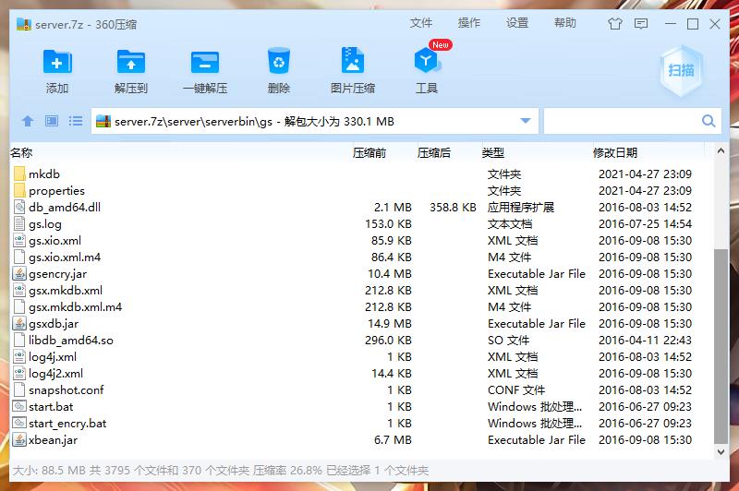Click the vertical scrollbar of file list

tap(721, 341)
